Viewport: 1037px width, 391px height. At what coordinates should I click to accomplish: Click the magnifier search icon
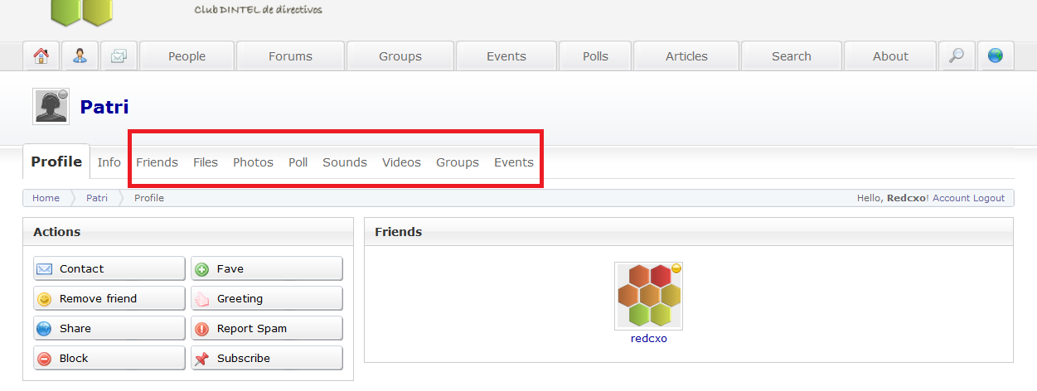click(957, 56)
